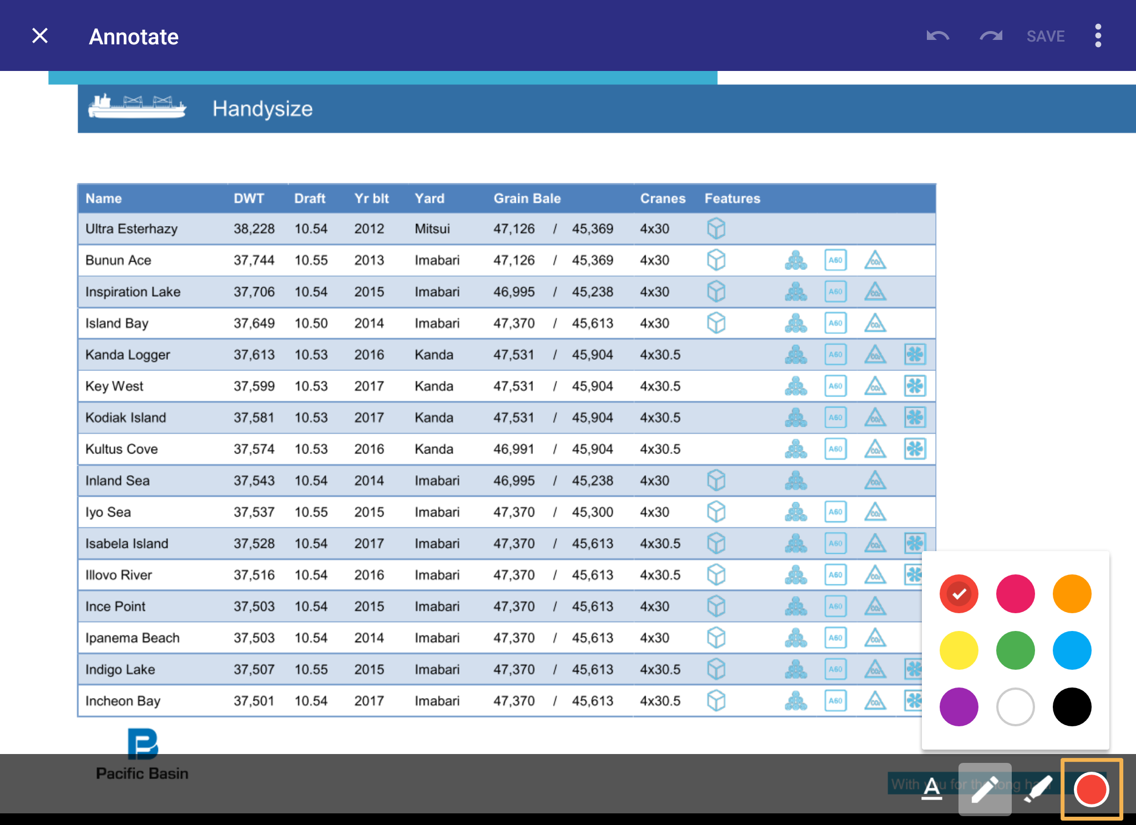Click the ship icon beside Handysize
Image resolution: width=1136 pixels, height=825 pixels.
(137, 106)
